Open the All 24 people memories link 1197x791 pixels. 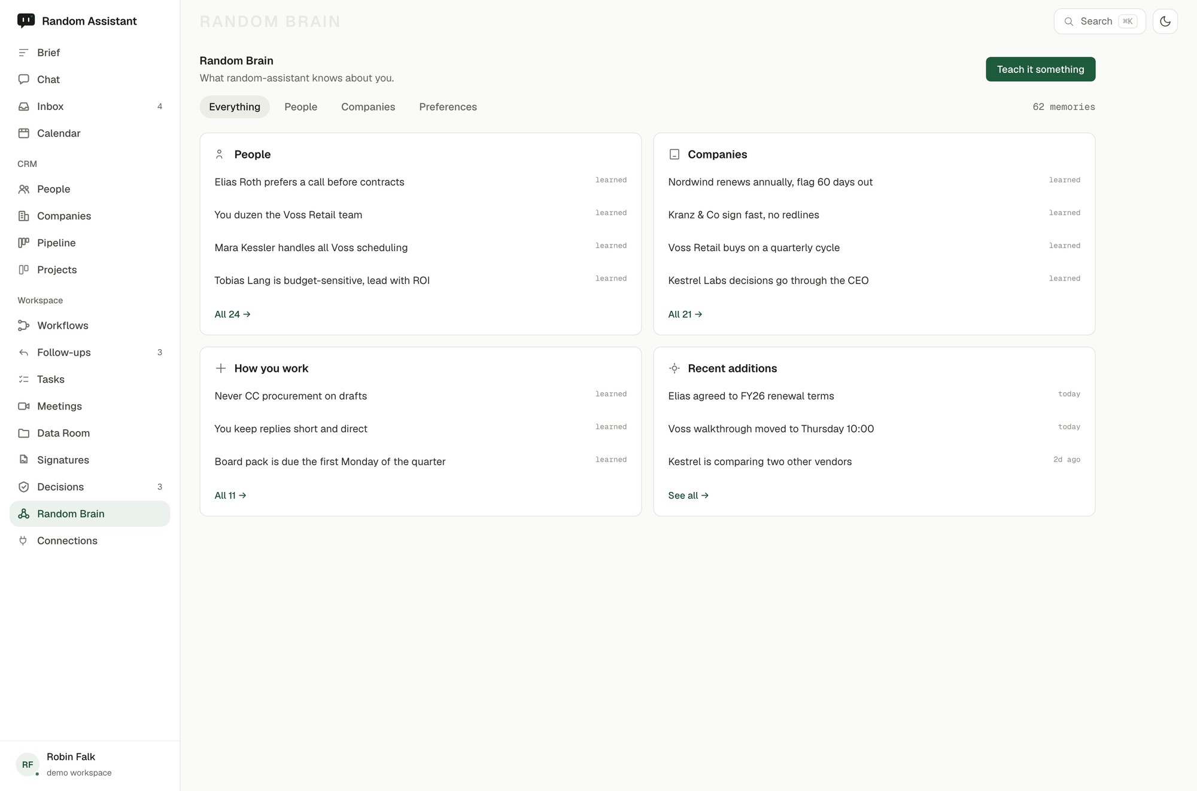coord(232,314)
